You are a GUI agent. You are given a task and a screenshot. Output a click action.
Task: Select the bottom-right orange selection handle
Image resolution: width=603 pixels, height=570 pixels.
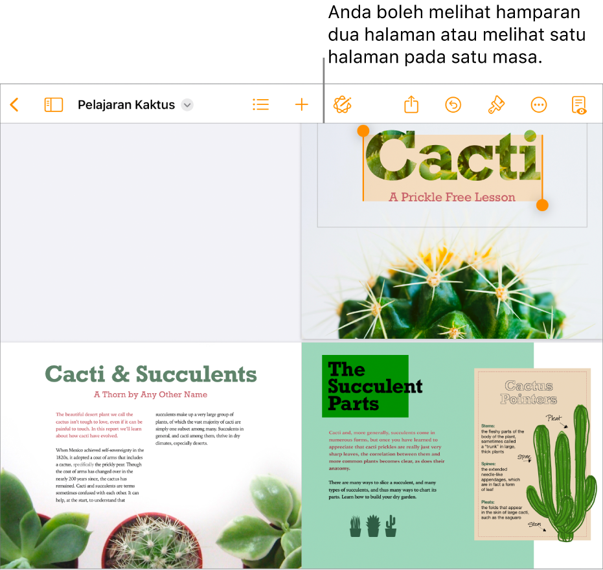click(542, 205)
